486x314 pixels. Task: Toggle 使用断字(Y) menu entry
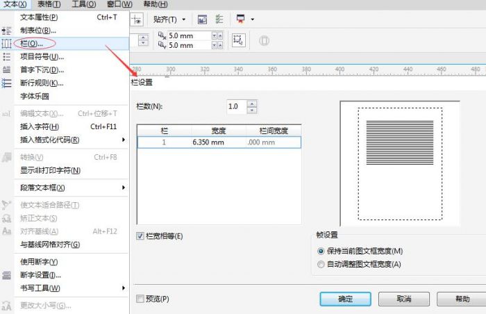point(72,262)
